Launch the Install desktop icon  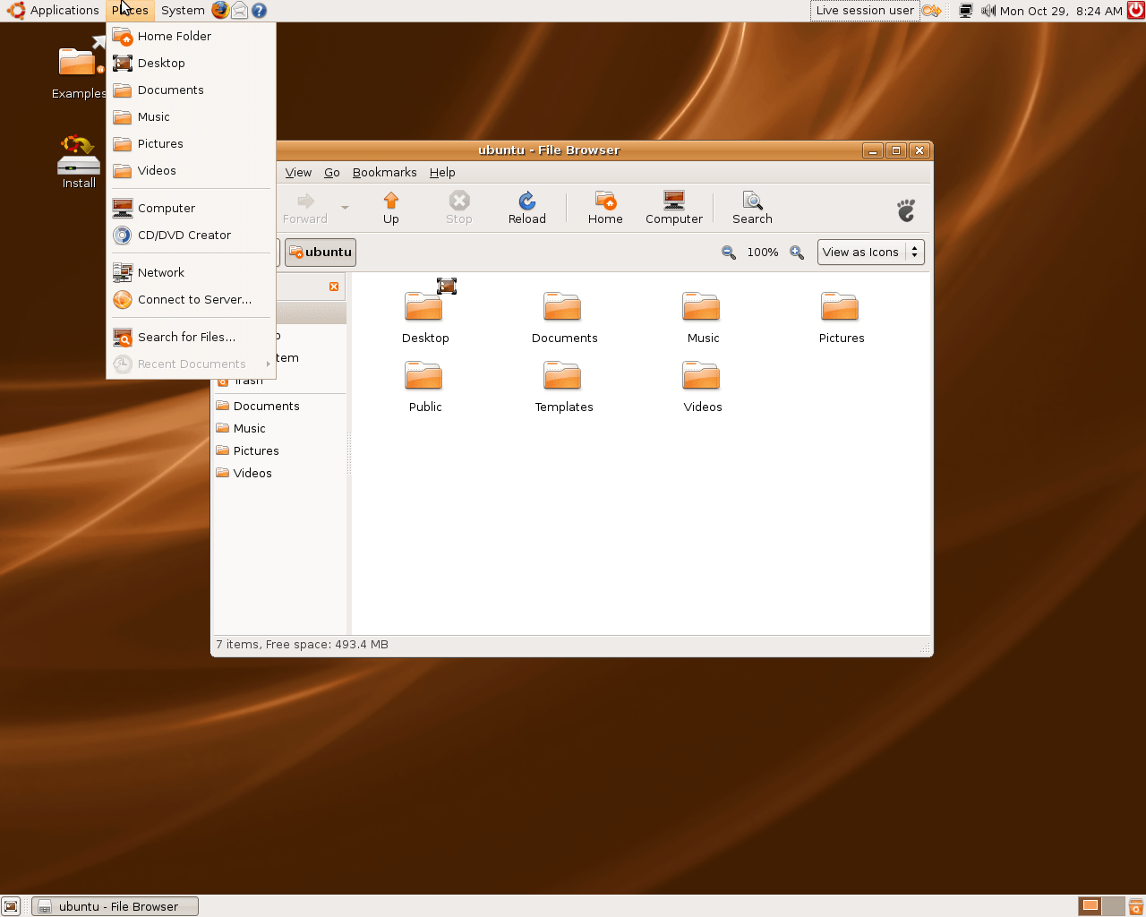point(79,161)
